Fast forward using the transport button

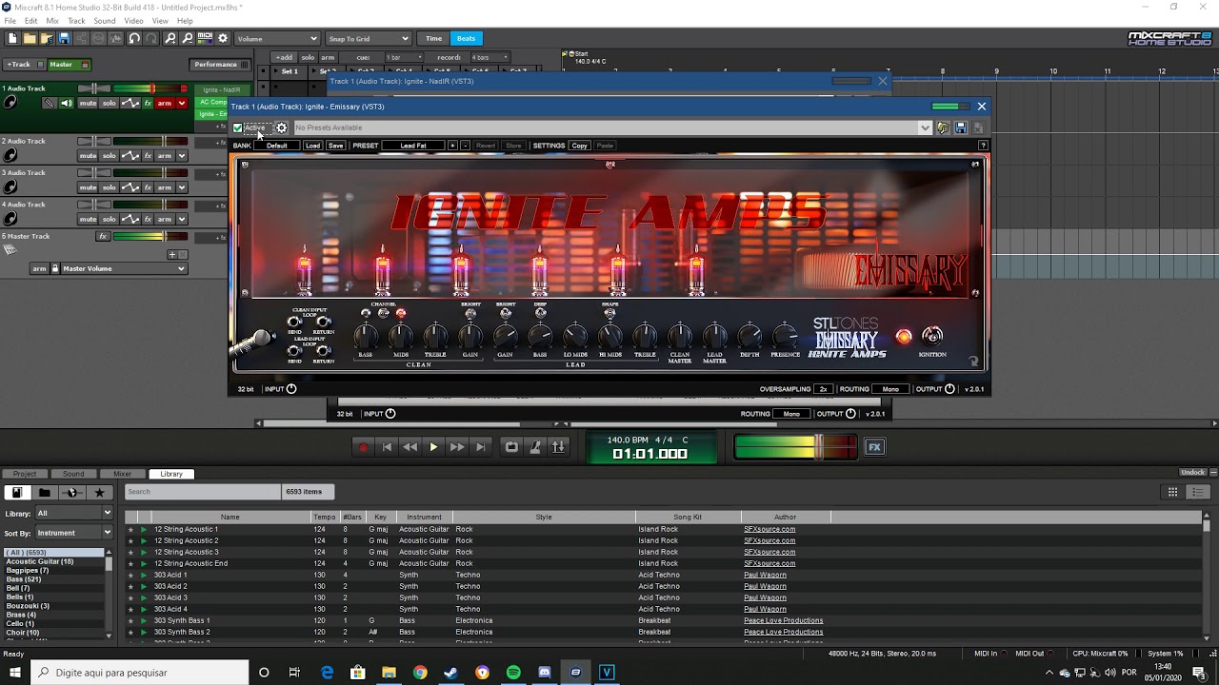(457, 447)
